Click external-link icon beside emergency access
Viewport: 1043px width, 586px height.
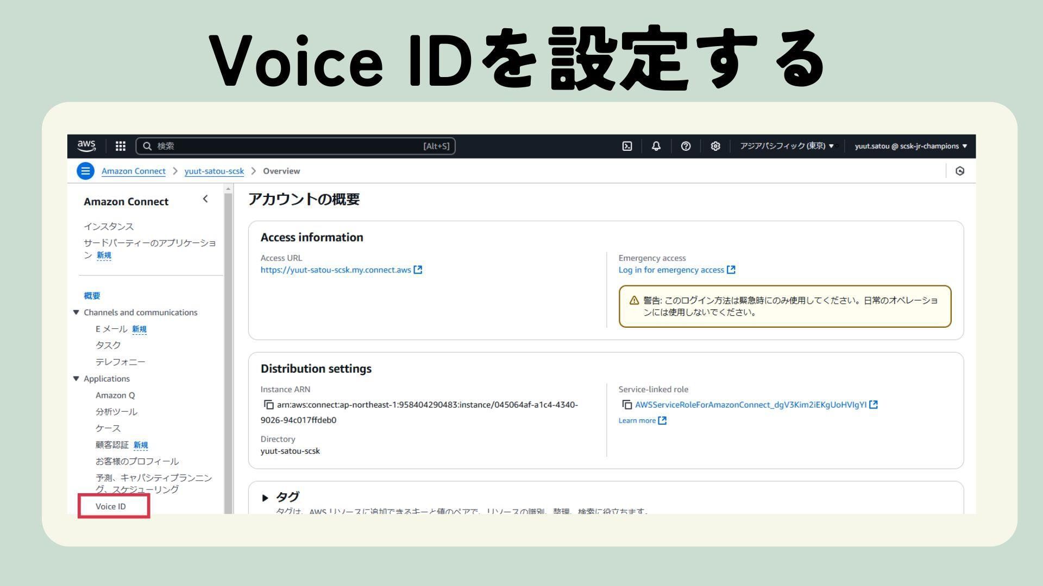pyautogui.click(x=731, y=270)
